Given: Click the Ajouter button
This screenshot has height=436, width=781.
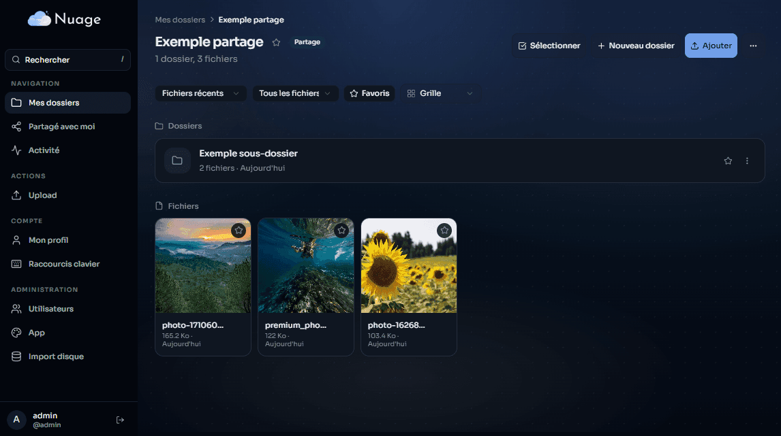Looking at the screenshot, I should pyautogui.click(x=710, y=46).
